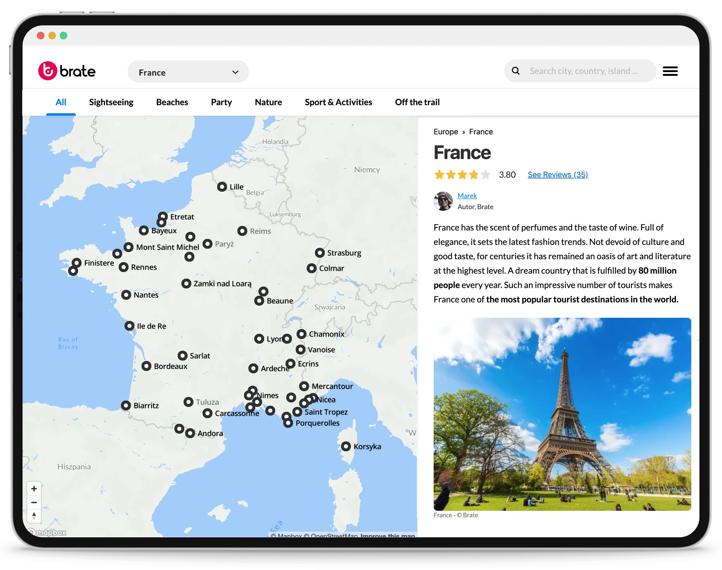Select the Sarlat map marker
Viewport: 722px width, 570px height.
tap(183, 355)
